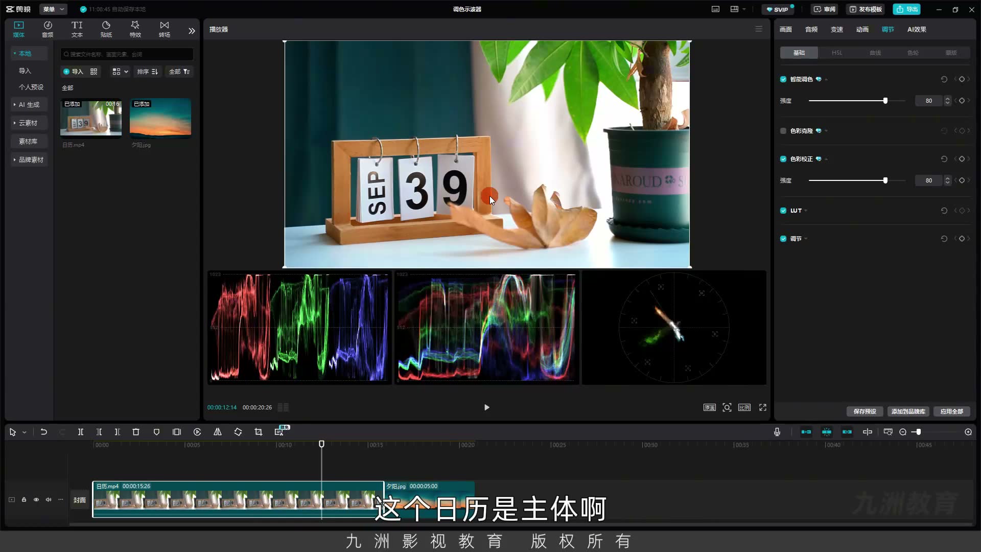Click 添加到品牌库 button
This screenshot has width=981, height=552.
coord(908,411)
